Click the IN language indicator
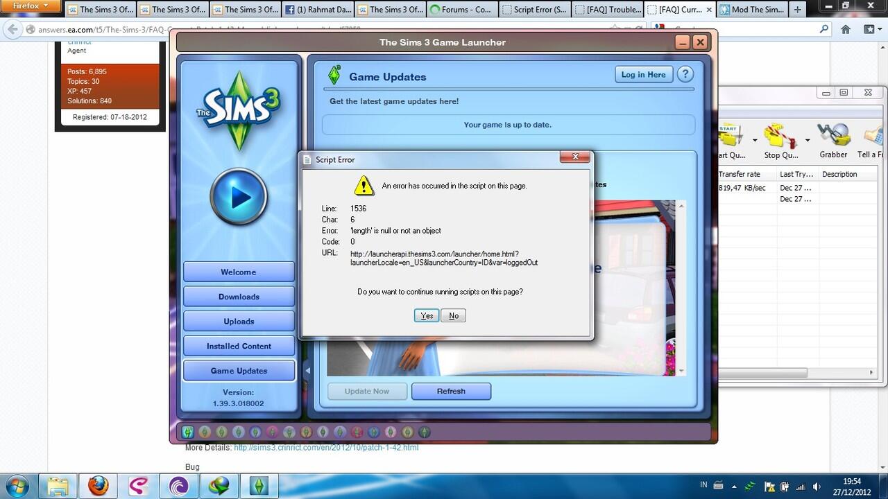 703,485
